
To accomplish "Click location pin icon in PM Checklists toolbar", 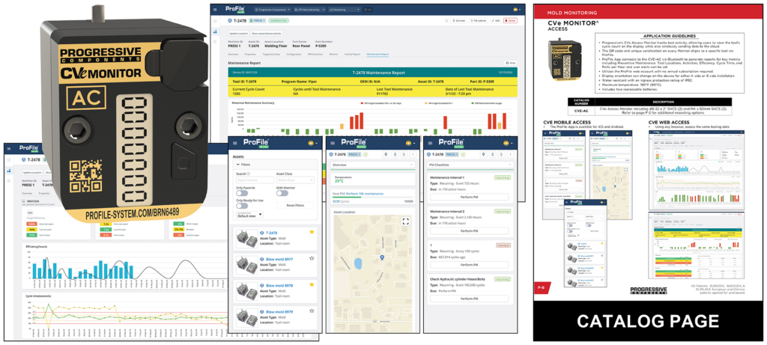I will click(x=485, y=154).
